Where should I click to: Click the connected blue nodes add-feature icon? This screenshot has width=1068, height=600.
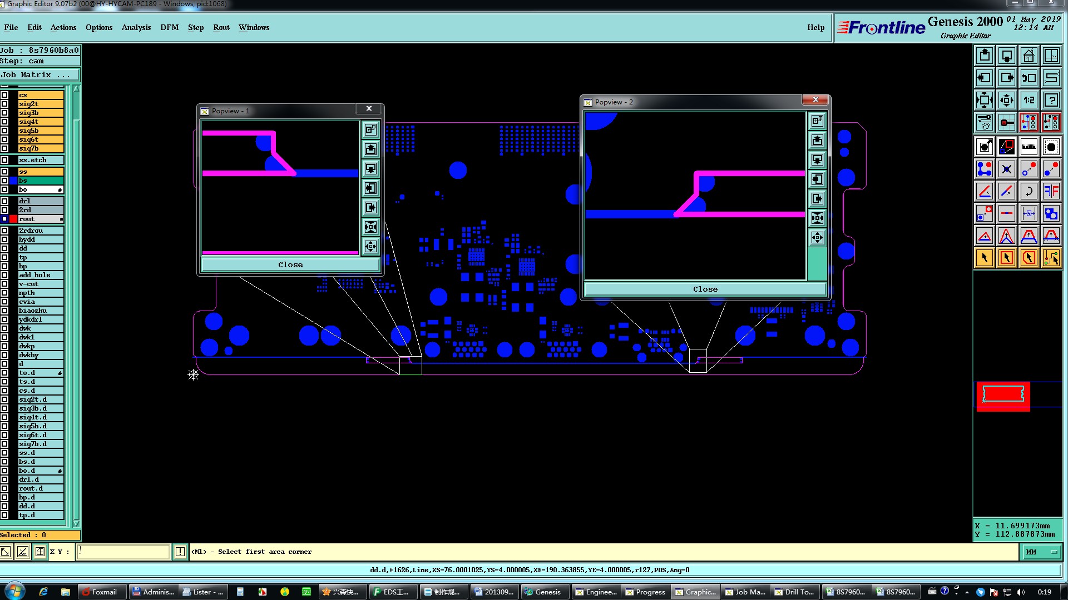985,169
